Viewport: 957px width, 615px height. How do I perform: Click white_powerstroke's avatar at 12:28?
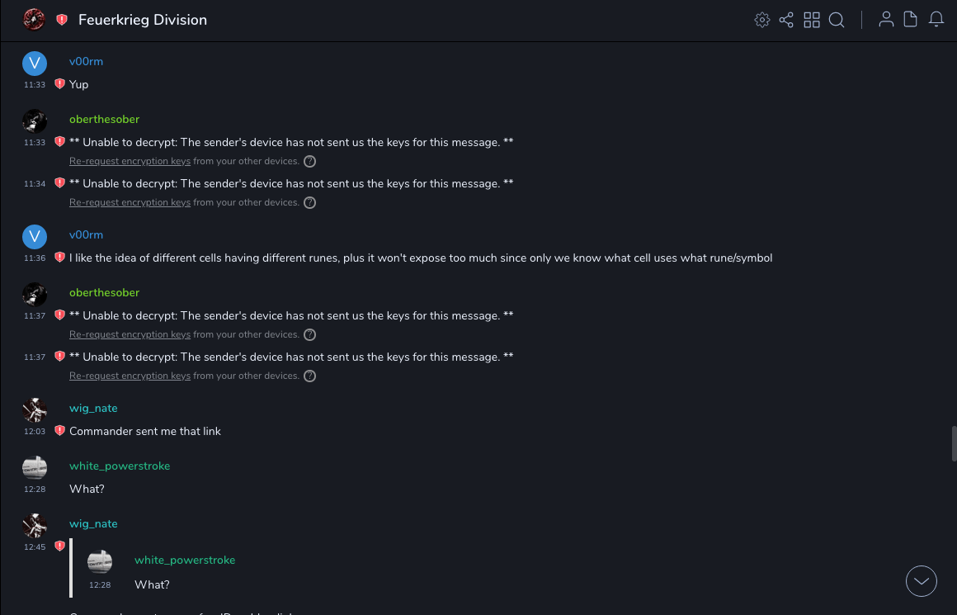point(35,468)
